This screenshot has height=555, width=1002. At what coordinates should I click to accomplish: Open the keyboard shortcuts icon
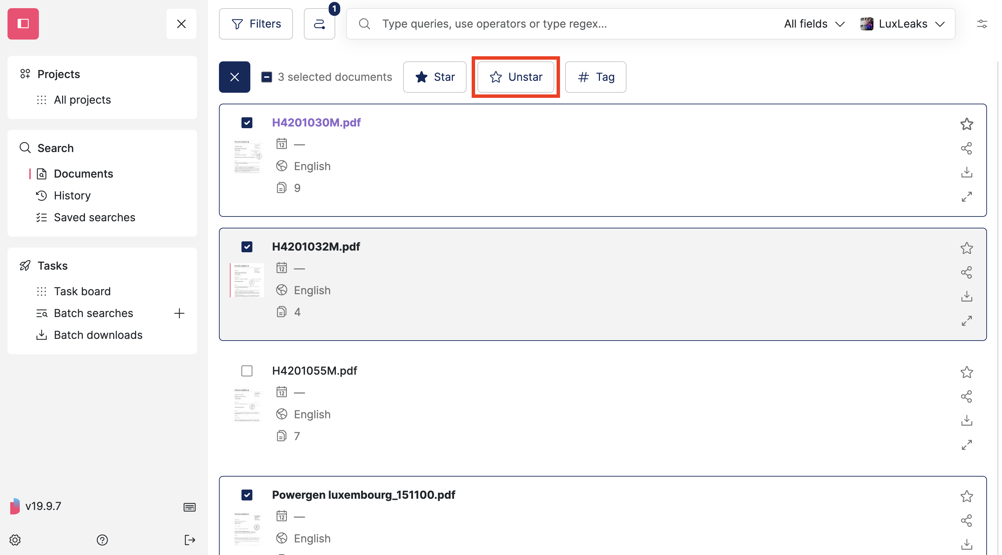(x=189, y=507)
